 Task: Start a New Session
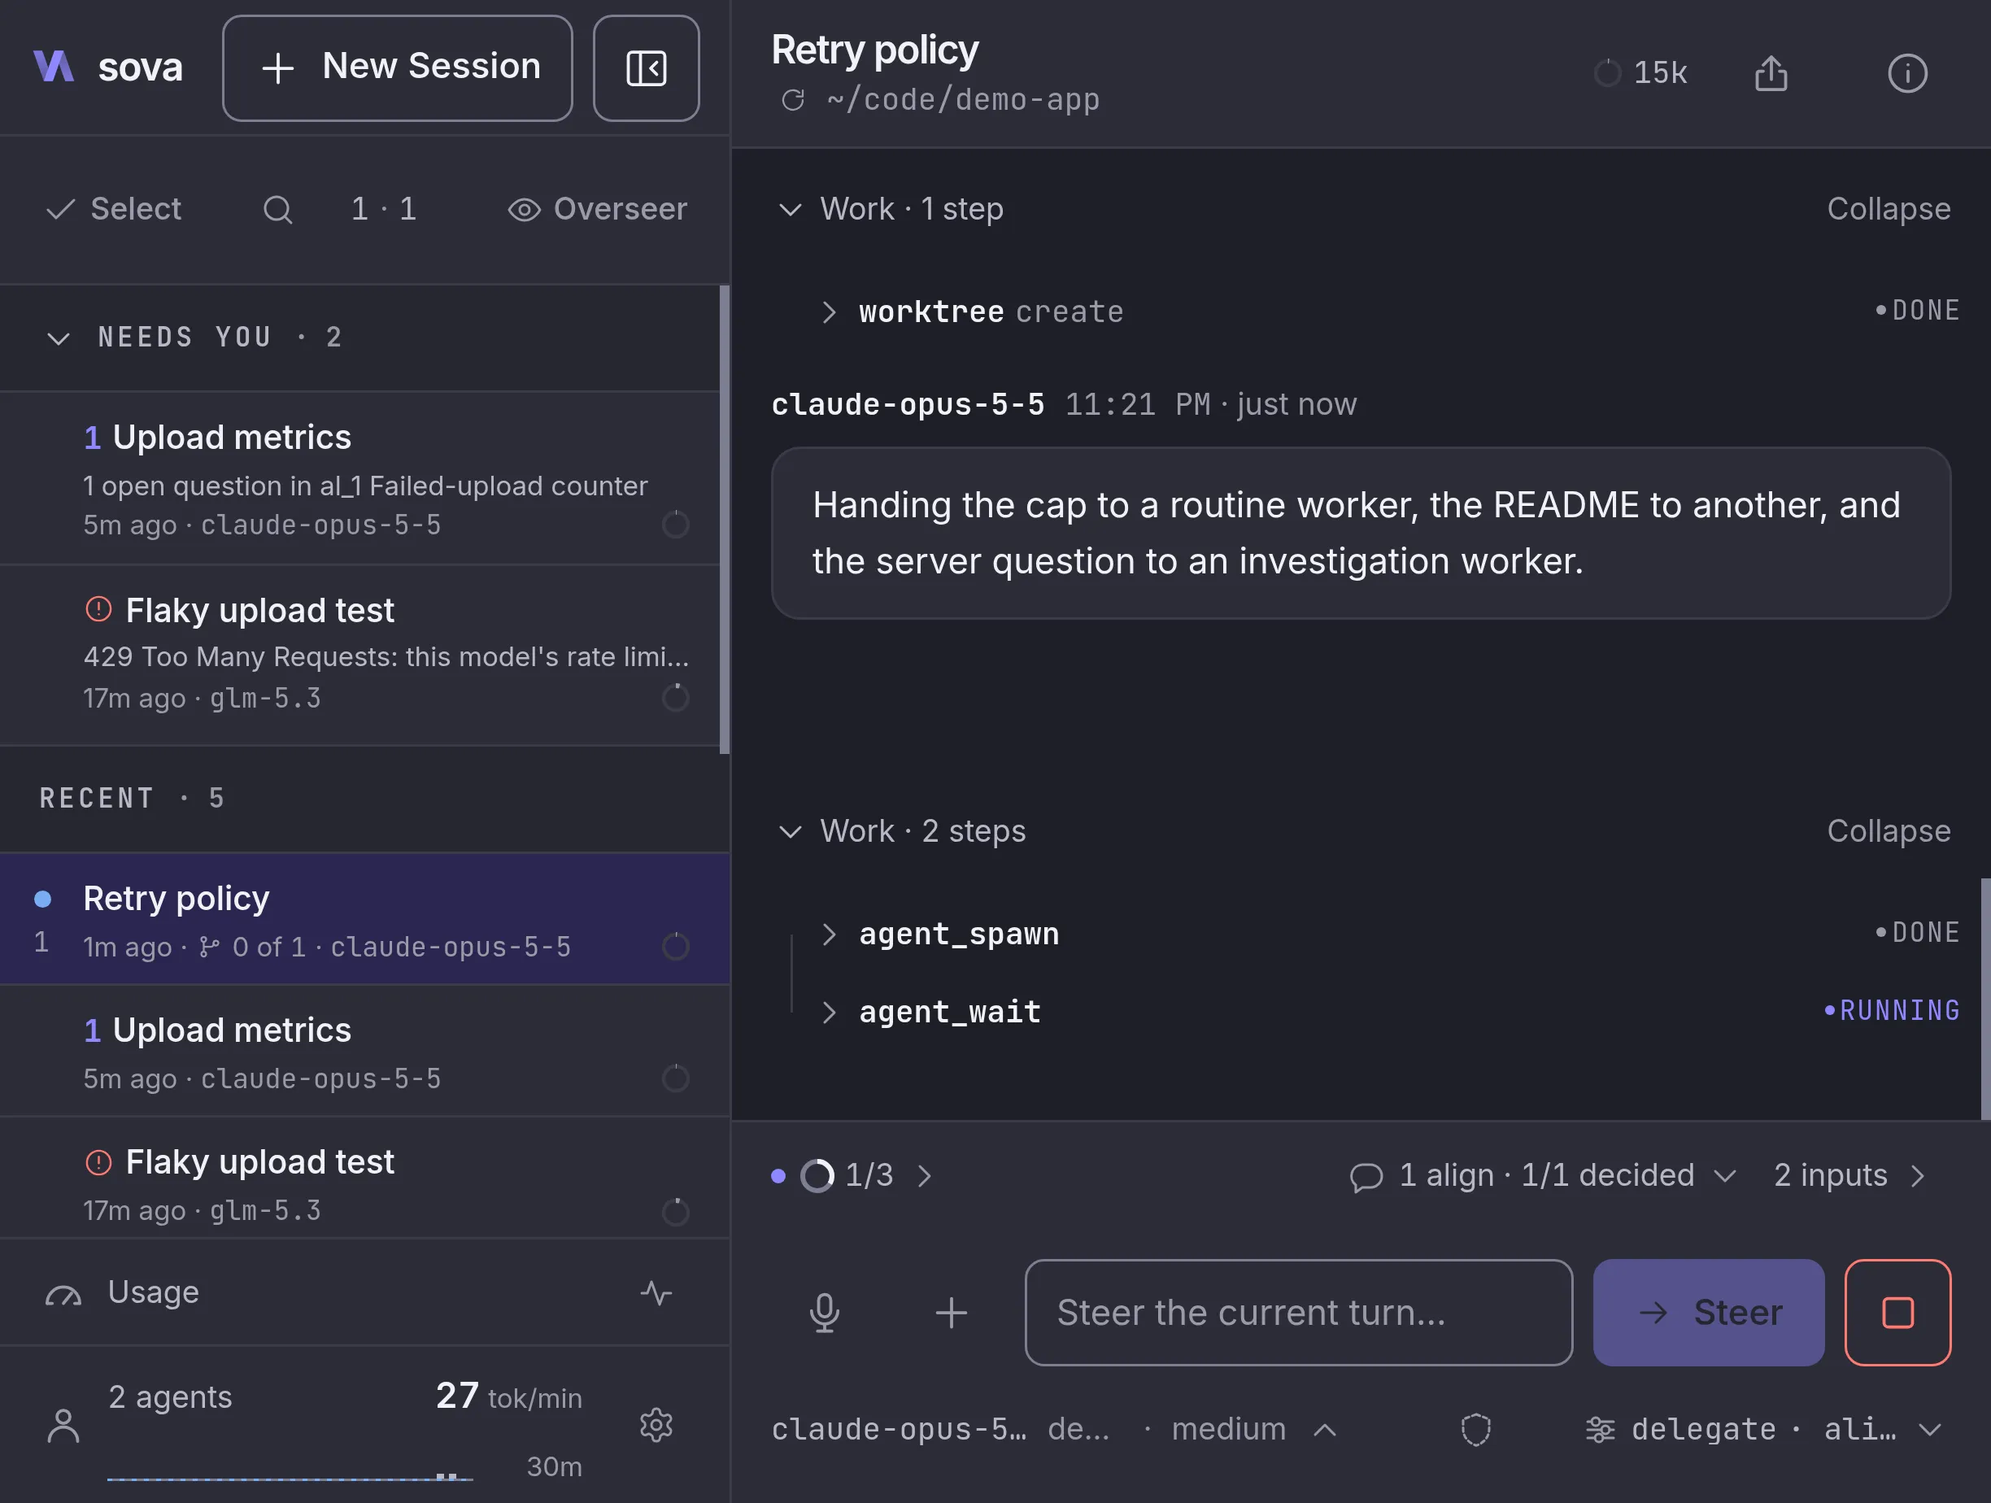398,68
